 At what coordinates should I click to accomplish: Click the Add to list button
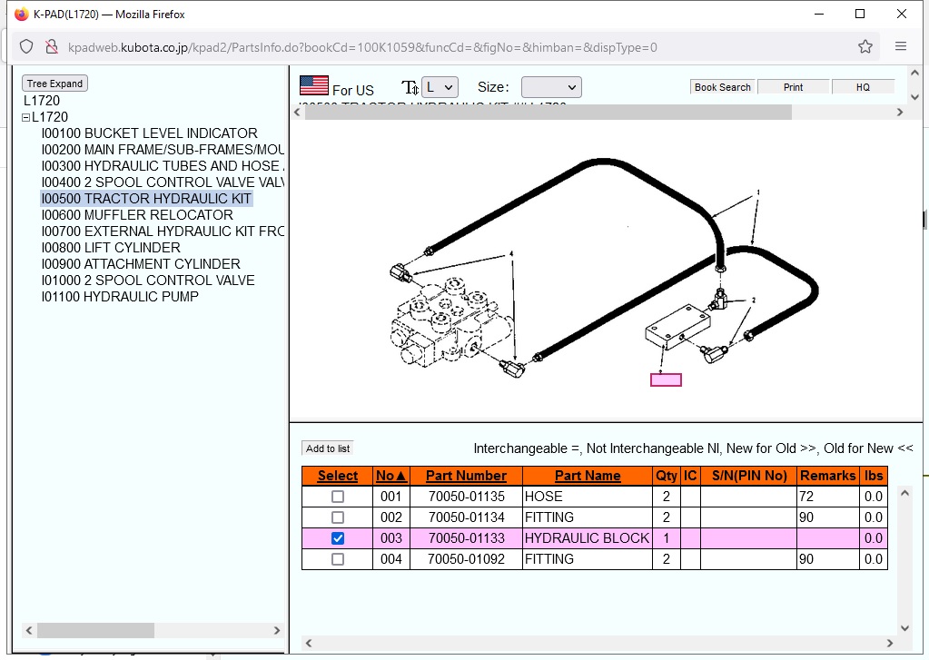click(328, 448)
